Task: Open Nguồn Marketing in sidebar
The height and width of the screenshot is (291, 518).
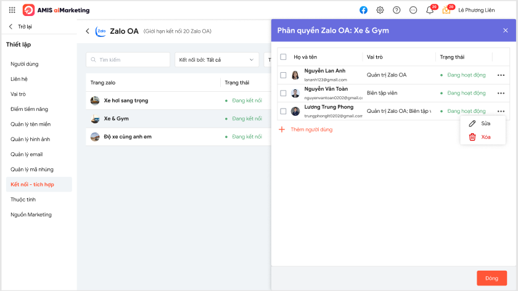Action: click(31, 215)
